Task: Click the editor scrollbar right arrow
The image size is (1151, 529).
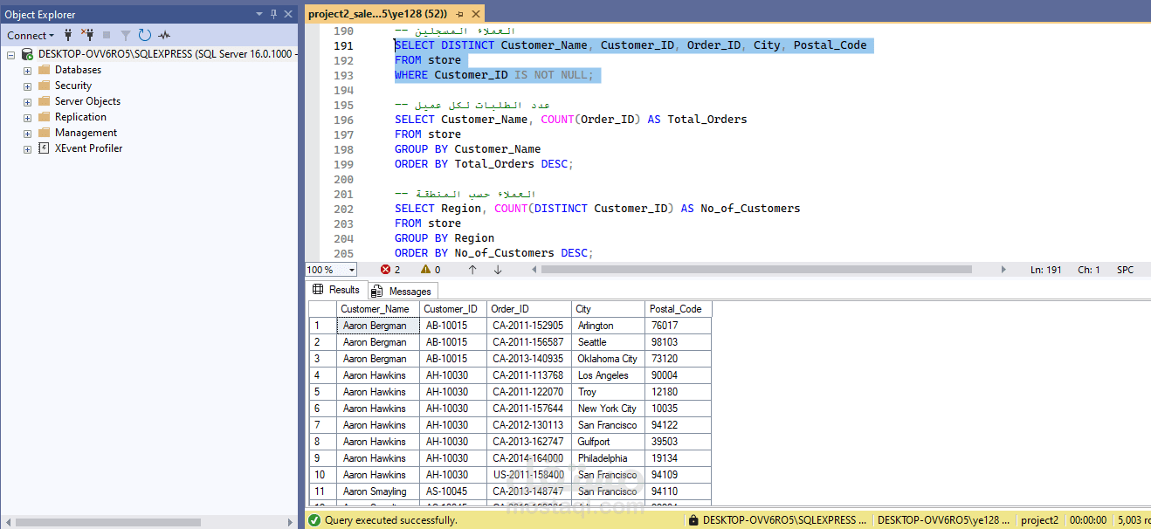Action: pos(1003,270)
